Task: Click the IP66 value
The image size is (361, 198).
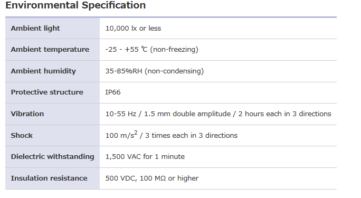Action: click(x=113, y=92)
